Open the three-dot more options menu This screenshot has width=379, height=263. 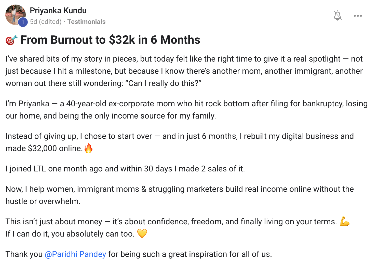pyautogui.click(x=358, y=16)
